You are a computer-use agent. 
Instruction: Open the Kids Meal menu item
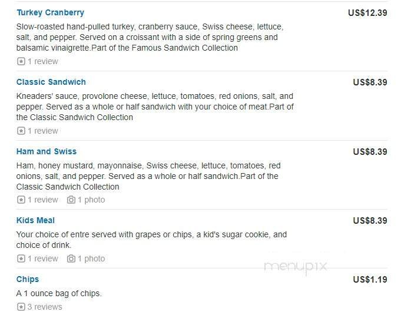35,220
